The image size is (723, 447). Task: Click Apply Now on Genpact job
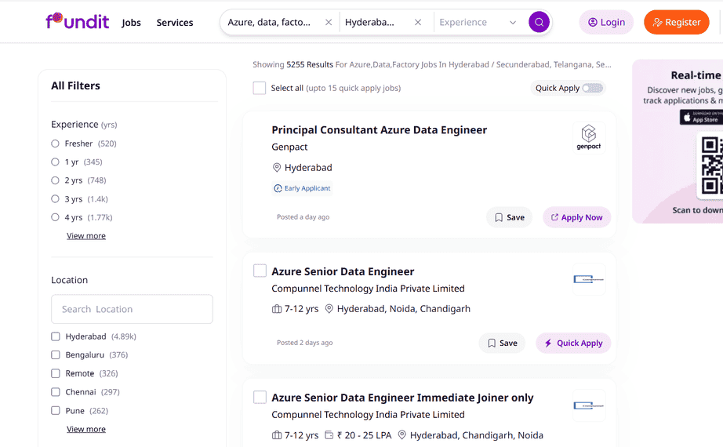tap(577, 217)
